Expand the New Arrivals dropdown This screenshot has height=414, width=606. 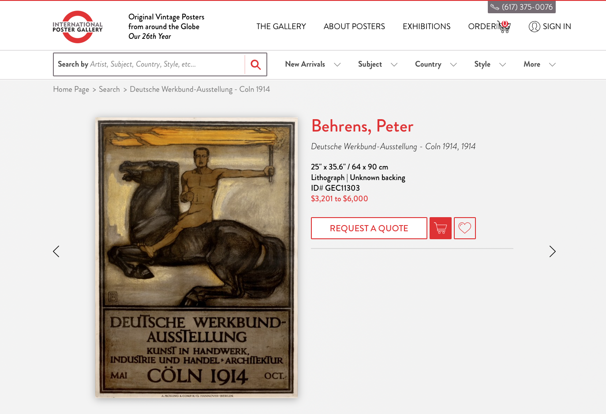(313, 64)
